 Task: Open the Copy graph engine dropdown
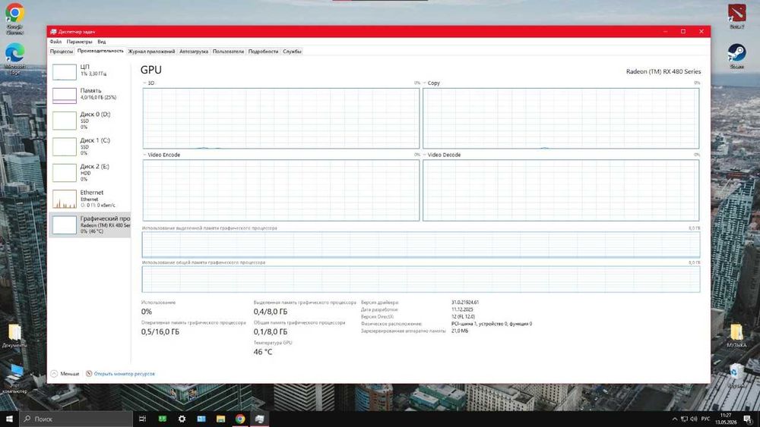point(432,83)
